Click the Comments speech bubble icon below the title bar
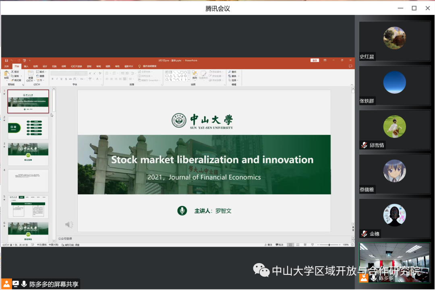Screen dimensions: 435x290 [x=350, y=66]
